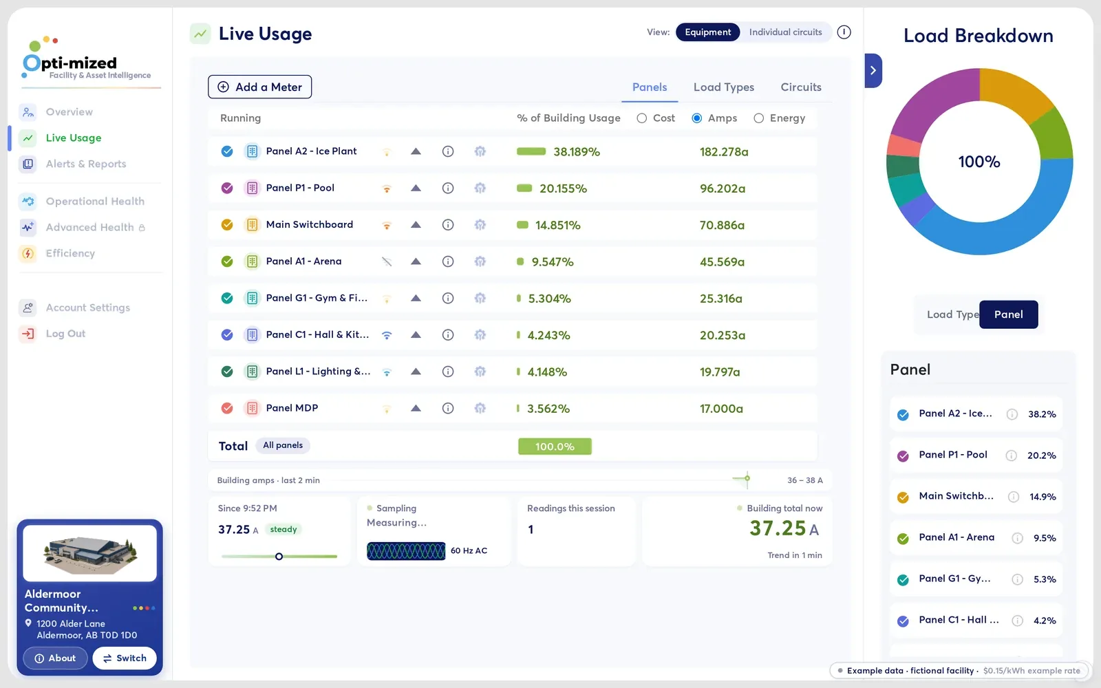Toggle Panel A1 - Arena checkbox in Load Breakdown list

click(903, 539)
